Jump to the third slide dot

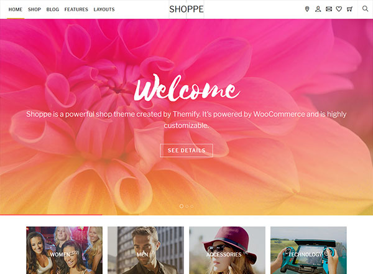[x=191, y=206]
